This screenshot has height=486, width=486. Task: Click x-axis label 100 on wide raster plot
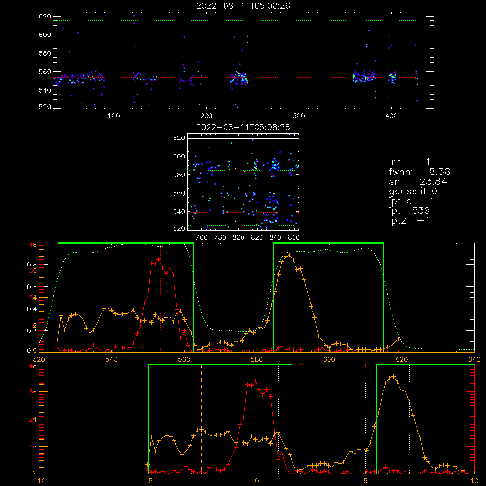tap(114, 116)
